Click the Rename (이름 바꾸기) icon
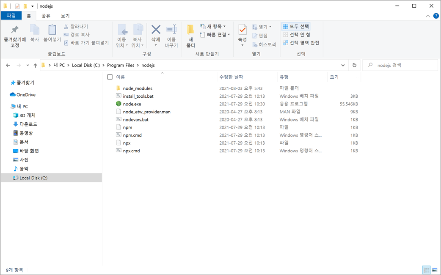The width and height of the screenshot is (441, 275). click(x=171, y=30)
